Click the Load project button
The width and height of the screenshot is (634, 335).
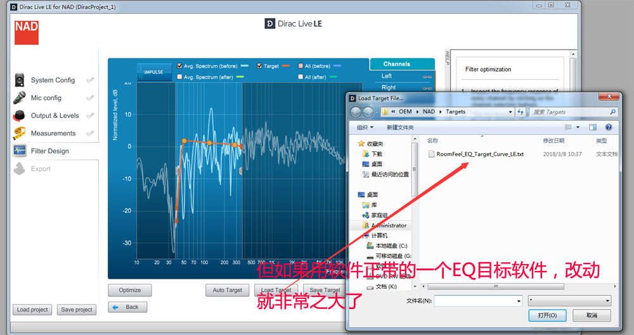[32, 310]
